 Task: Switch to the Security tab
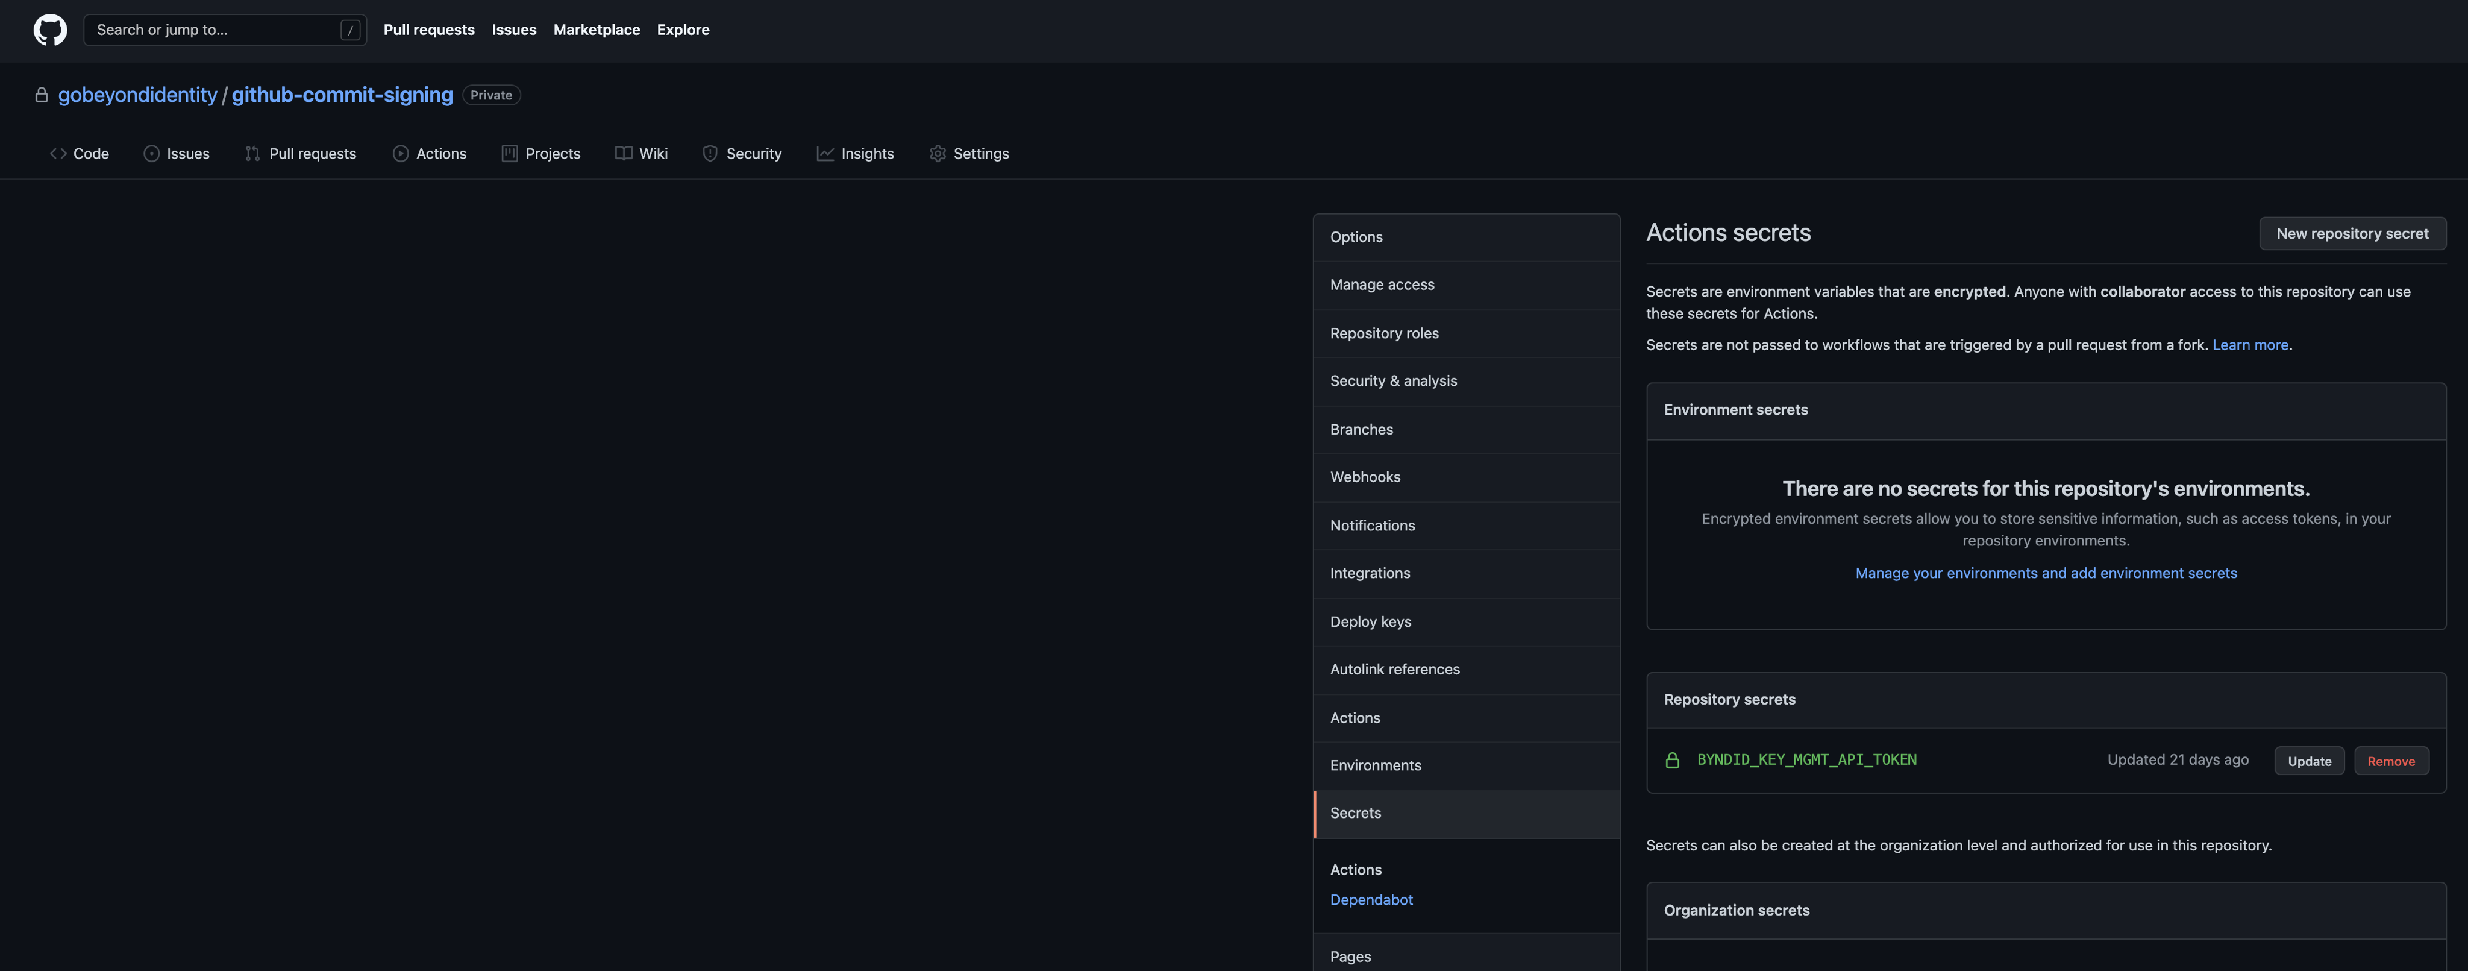[742, 153]
